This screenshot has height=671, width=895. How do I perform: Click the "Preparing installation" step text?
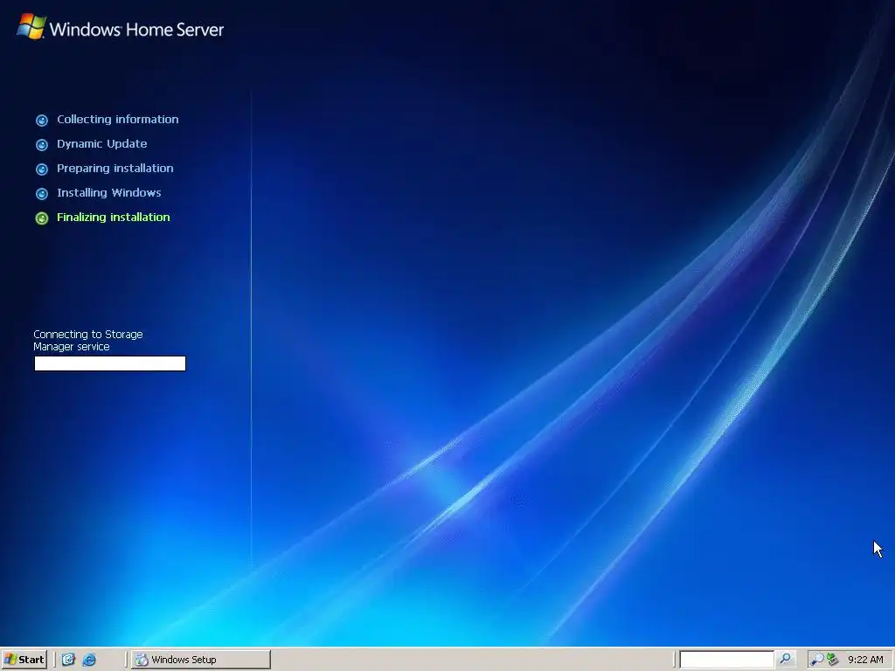[x=114, y=169]
